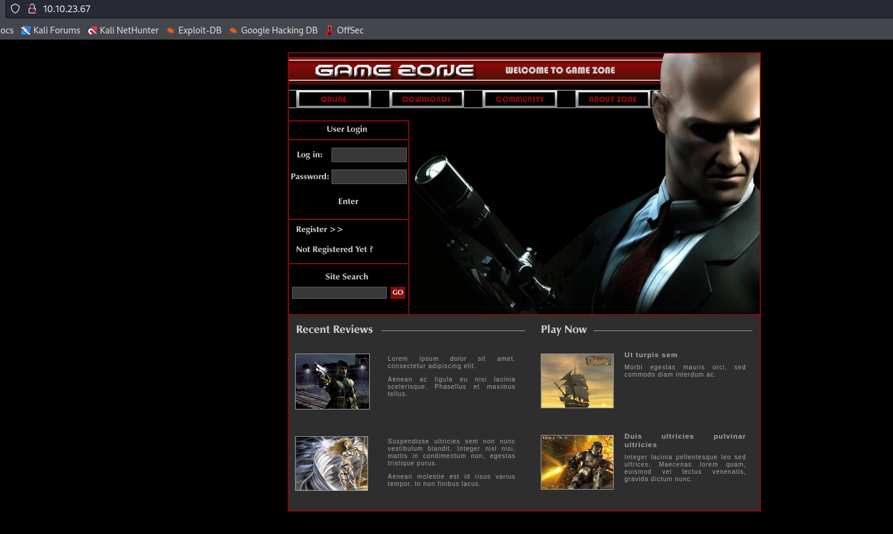893x534 pixels.
Task: Open the Kali Forums bookmark
Action: [x=51, y=30]
